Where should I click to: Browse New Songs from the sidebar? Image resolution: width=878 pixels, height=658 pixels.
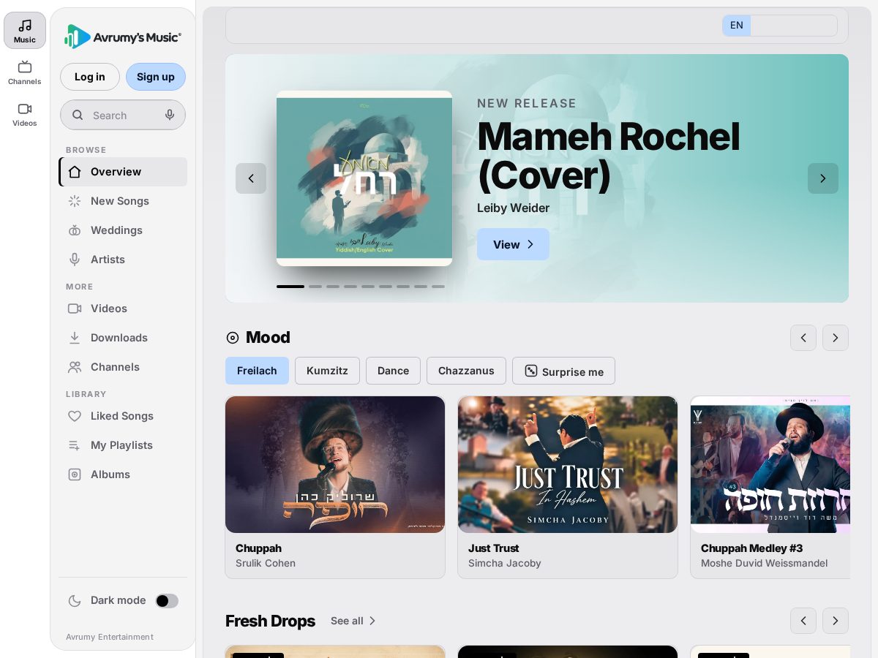coord(123,201)
